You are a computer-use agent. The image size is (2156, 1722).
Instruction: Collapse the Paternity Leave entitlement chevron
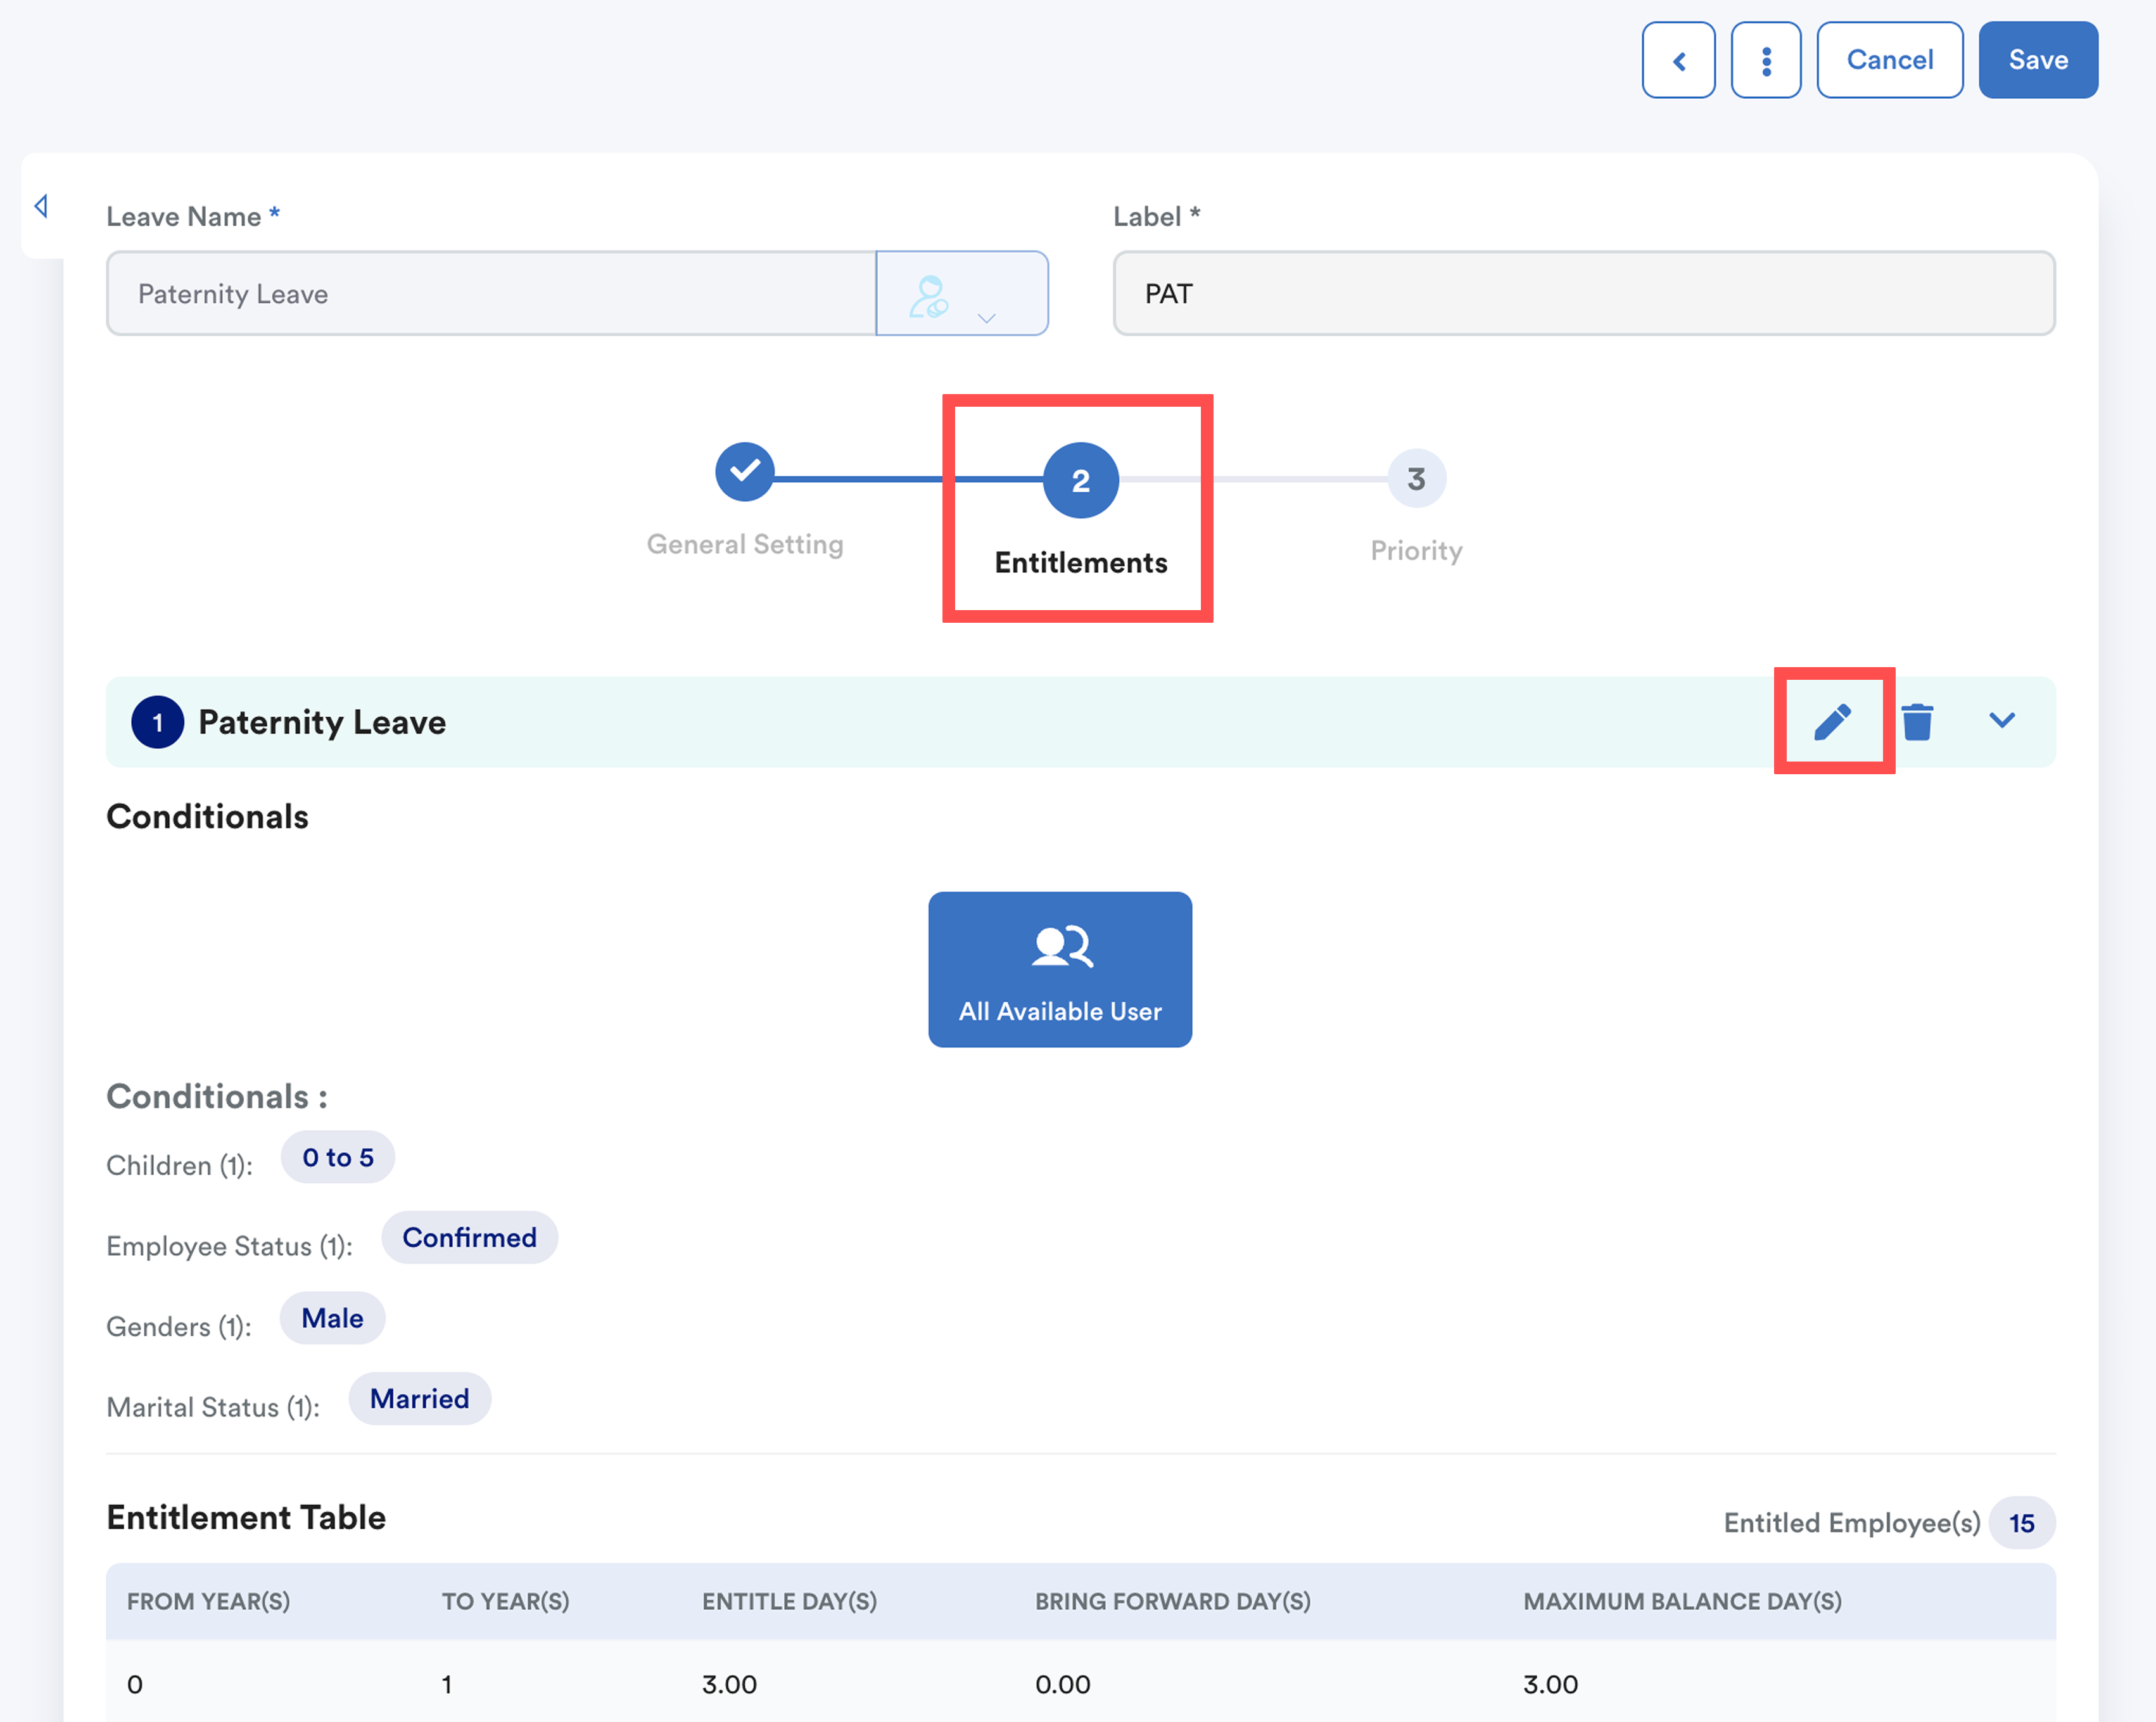[x=2001, y=721]
